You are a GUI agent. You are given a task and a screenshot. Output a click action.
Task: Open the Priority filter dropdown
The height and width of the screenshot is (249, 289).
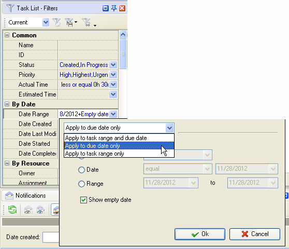[x=113, y=75]
